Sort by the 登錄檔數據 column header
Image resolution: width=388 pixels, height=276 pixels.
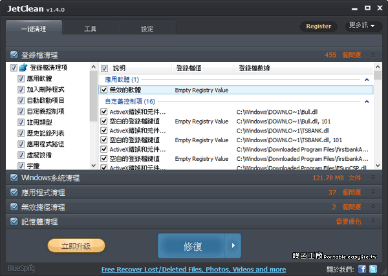coord(254,68)
